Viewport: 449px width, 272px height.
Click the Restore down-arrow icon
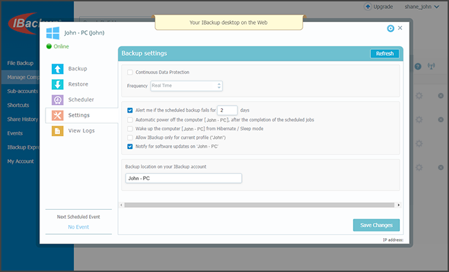(57, 84)
